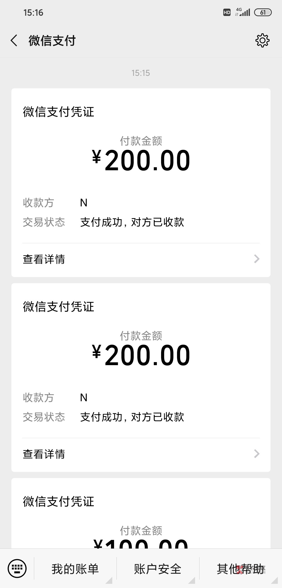282x588 pixels.
Task: Select the first ¥200.00 payment amount
Action: [x=141, y=160]
